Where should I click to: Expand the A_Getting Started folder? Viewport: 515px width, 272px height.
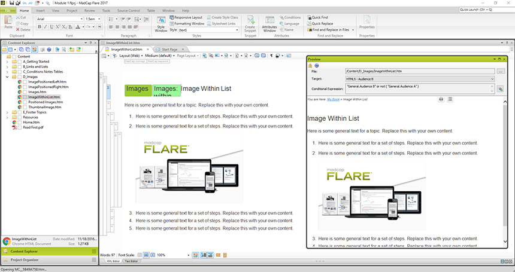(7, 62)
